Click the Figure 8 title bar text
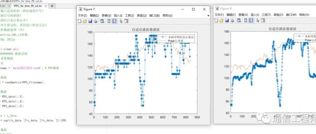The height and width of the screenshot is (134, 316). tap(226, 8)
